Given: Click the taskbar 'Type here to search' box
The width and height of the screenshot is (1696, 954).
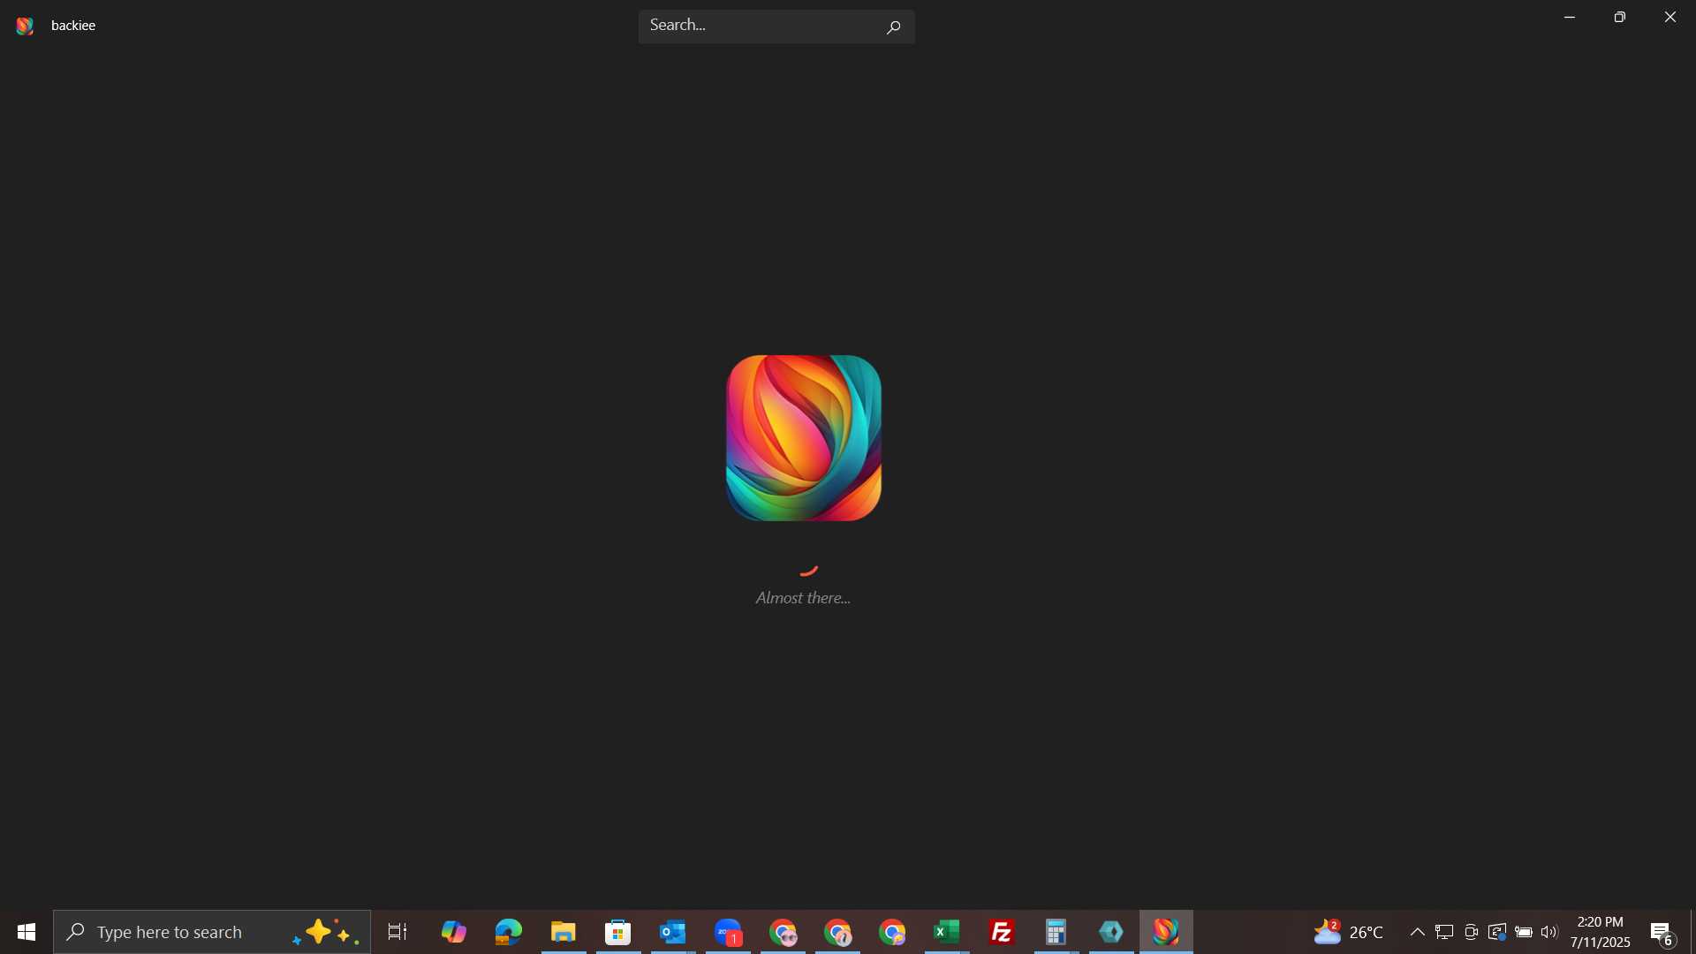Looking at the screenshot, I should pyautogui.click(x=212, y=932).
